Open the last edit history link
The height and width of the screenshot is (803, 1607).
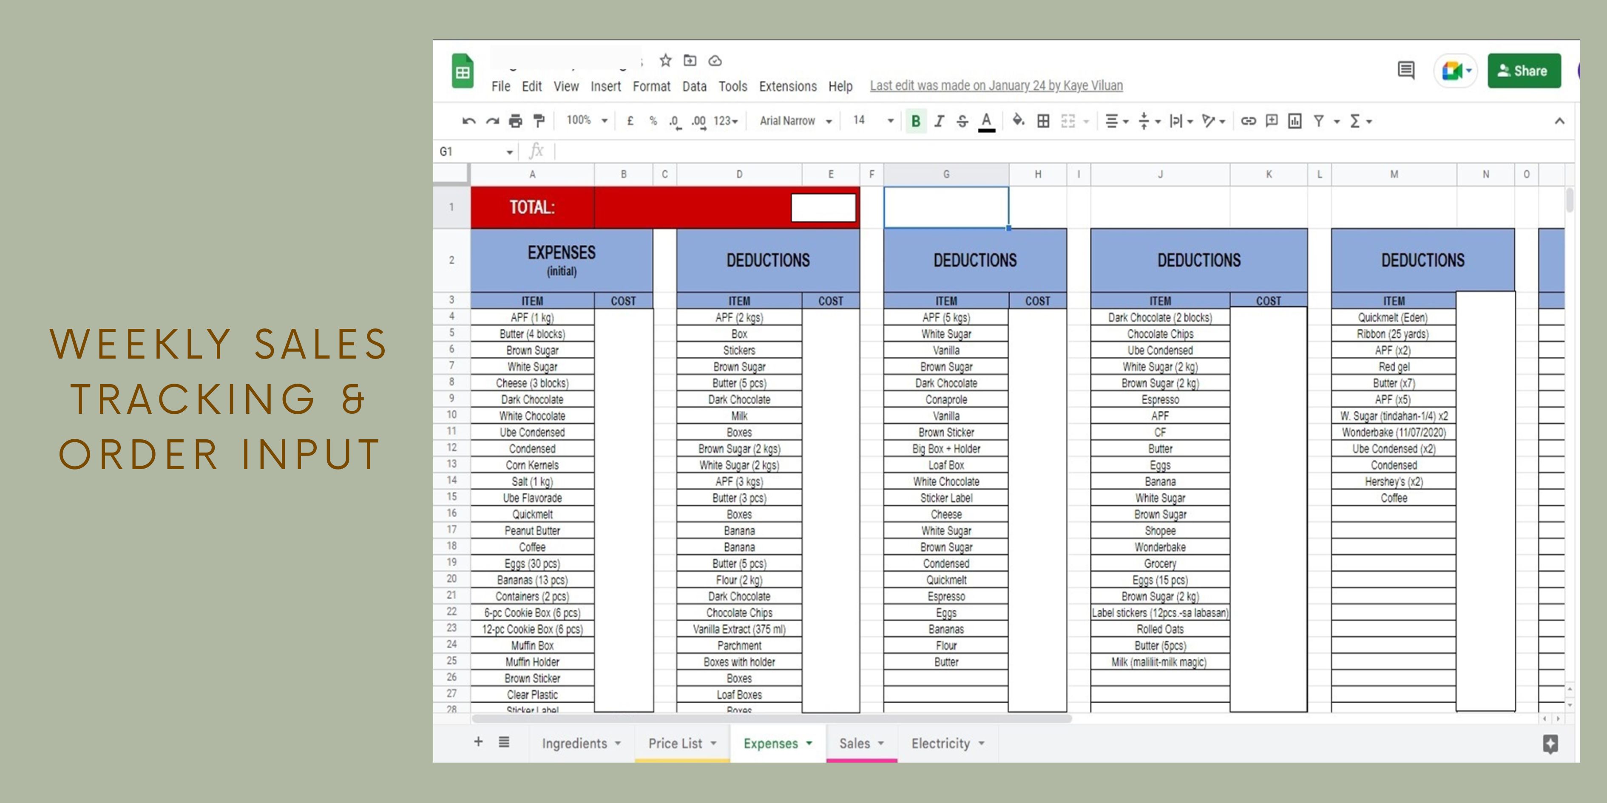click(996, 86)
